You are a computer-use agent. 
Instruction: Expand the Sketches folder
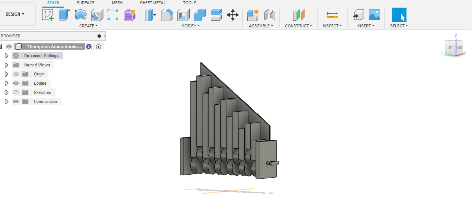tap(7, 92)
